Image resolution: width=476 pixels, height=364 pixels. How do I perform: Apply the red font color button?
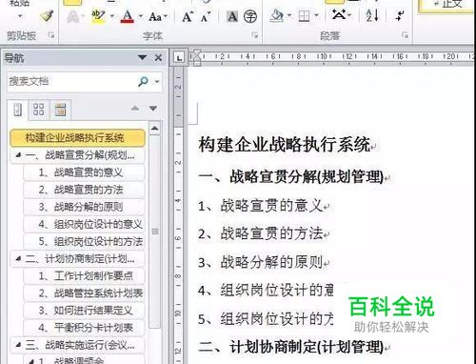(x=128, y=16)
